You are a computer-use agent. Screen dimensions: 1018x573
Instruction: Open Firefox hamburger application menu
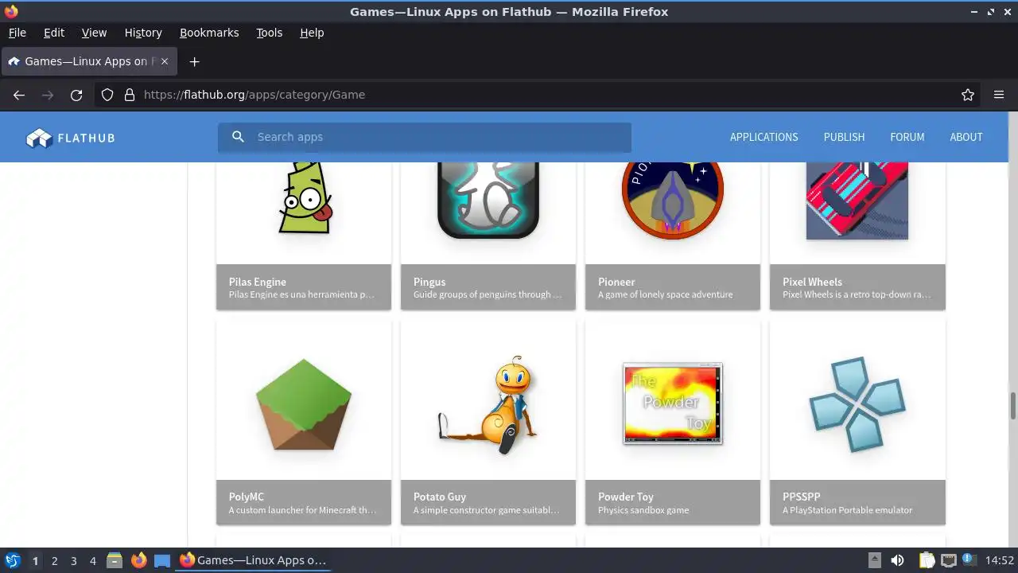tap(999, 95)
